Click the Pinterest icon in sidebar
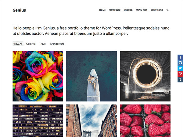This screenshot has height=137, width=183. (180, 74)
